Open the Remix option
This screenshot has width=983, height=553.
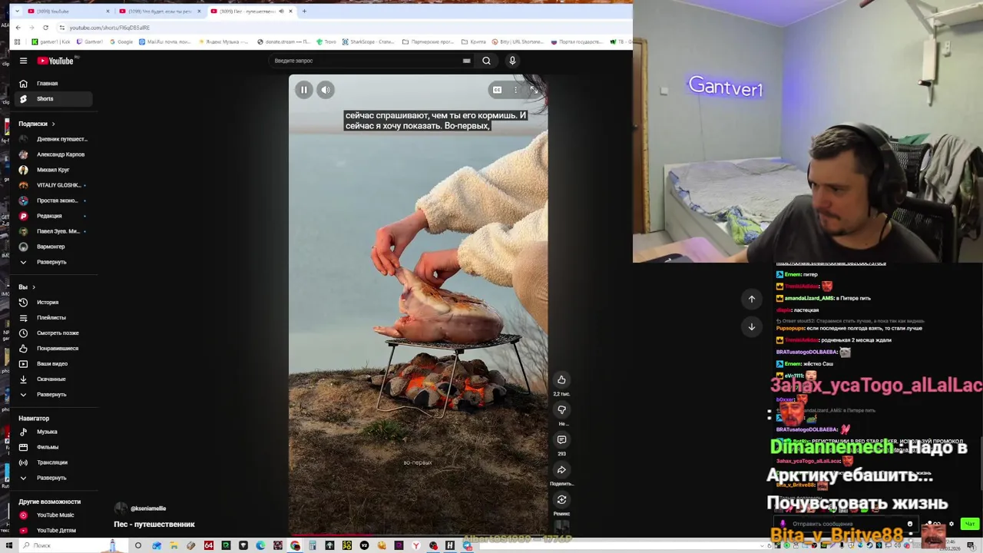point(561,499)
